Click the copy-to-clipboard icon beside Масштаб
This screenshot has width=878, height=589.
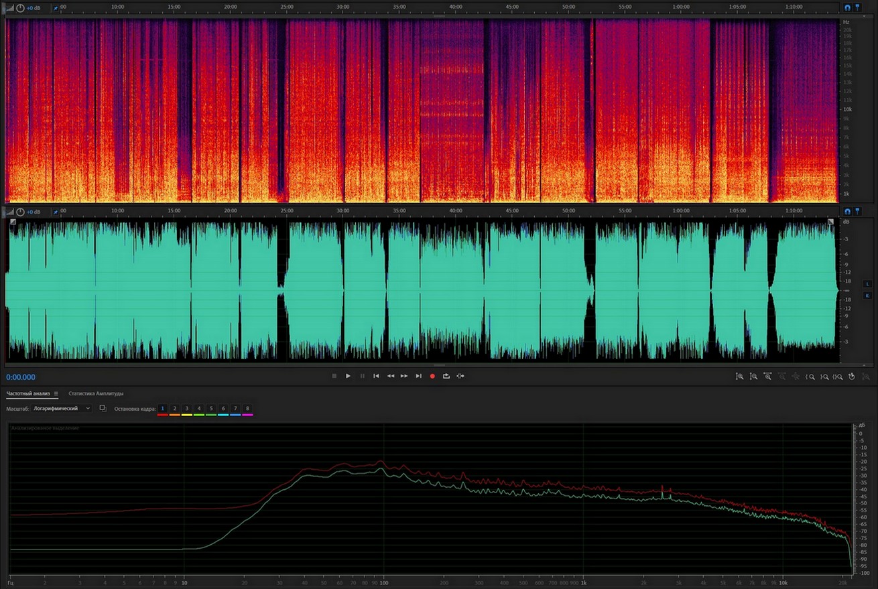point(103,408)
